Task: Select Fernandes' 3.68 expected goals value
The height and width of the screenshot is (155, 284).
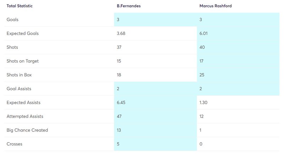Action: point(121,33)
